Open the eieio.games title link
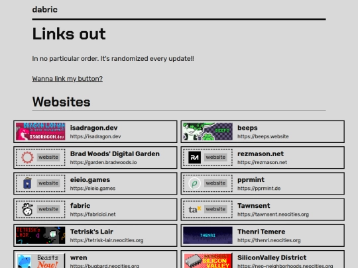The height and width of the screenshot is (268, 358). click(90, 180)
